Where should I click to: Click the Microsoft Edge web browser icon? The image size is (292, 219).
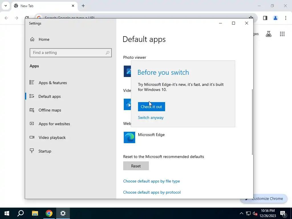pyautogui.click(x=129, y=137)
